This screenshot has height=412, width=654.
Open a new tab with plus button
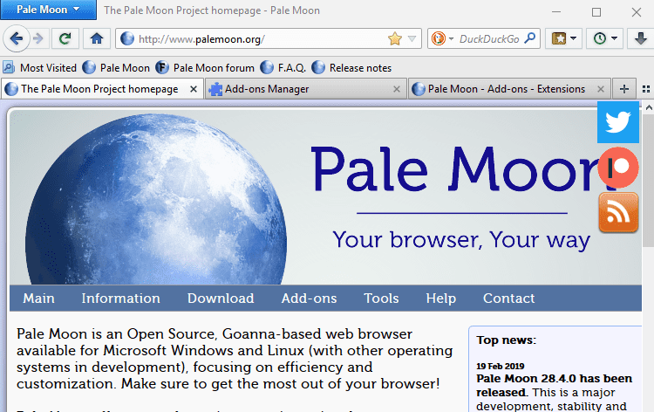(624, 89)
